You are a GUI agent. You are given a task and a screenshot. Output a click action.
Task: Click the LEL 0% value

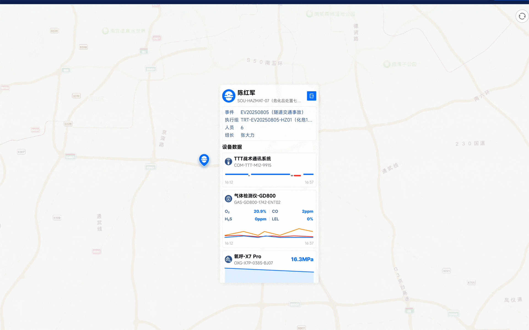(310, 219)
